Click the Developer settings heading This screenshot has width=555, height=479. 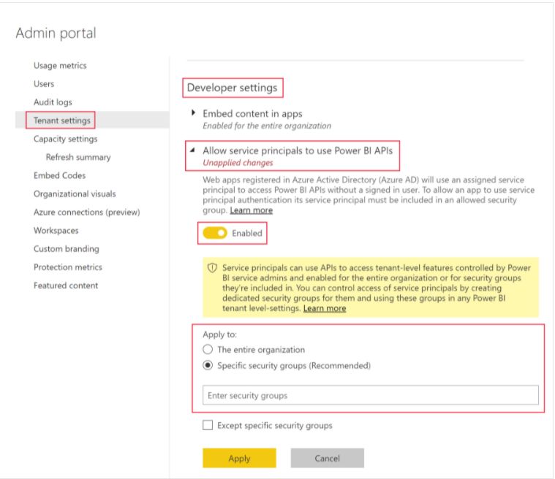233,88
